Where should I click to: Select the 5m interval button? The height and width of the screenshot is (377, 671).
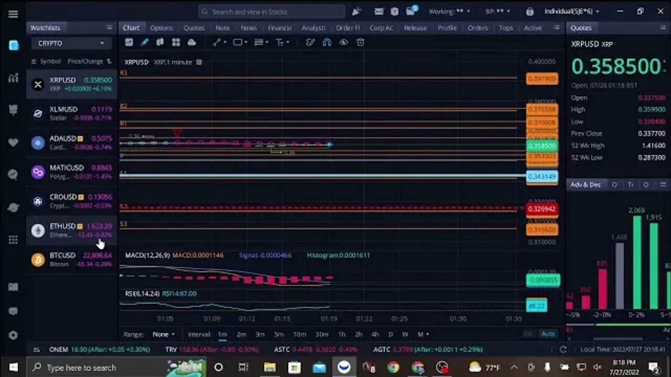pyautogui.click(x=278, y=334)
